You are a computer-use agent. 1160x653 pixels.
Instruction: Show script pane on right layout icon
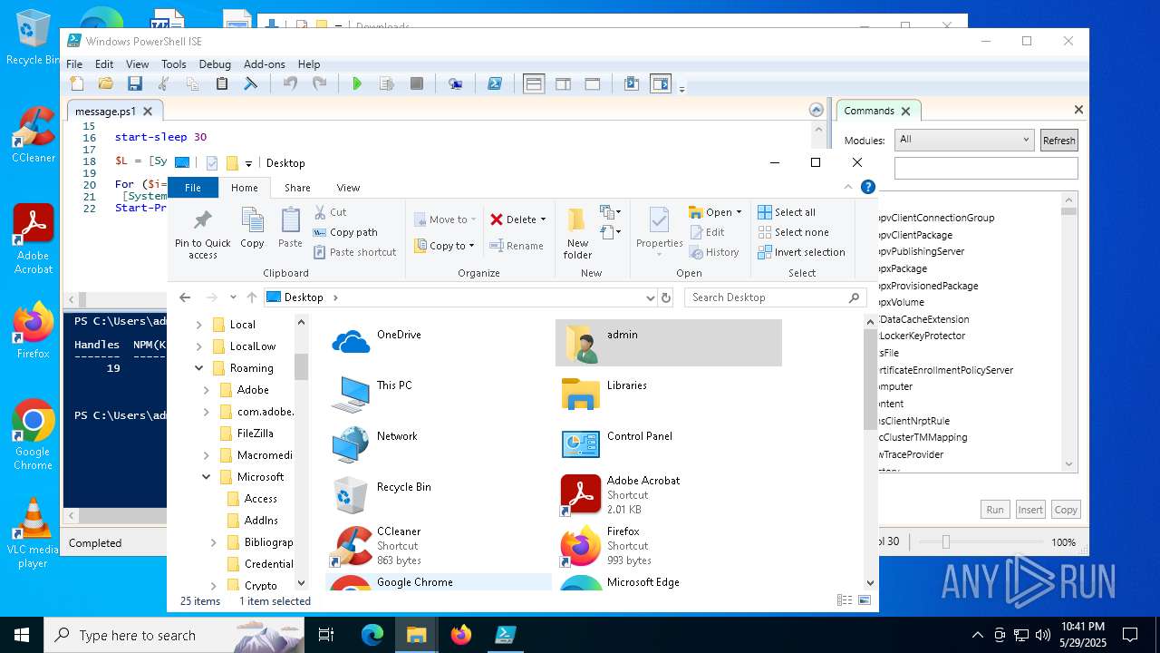point(563,83)
